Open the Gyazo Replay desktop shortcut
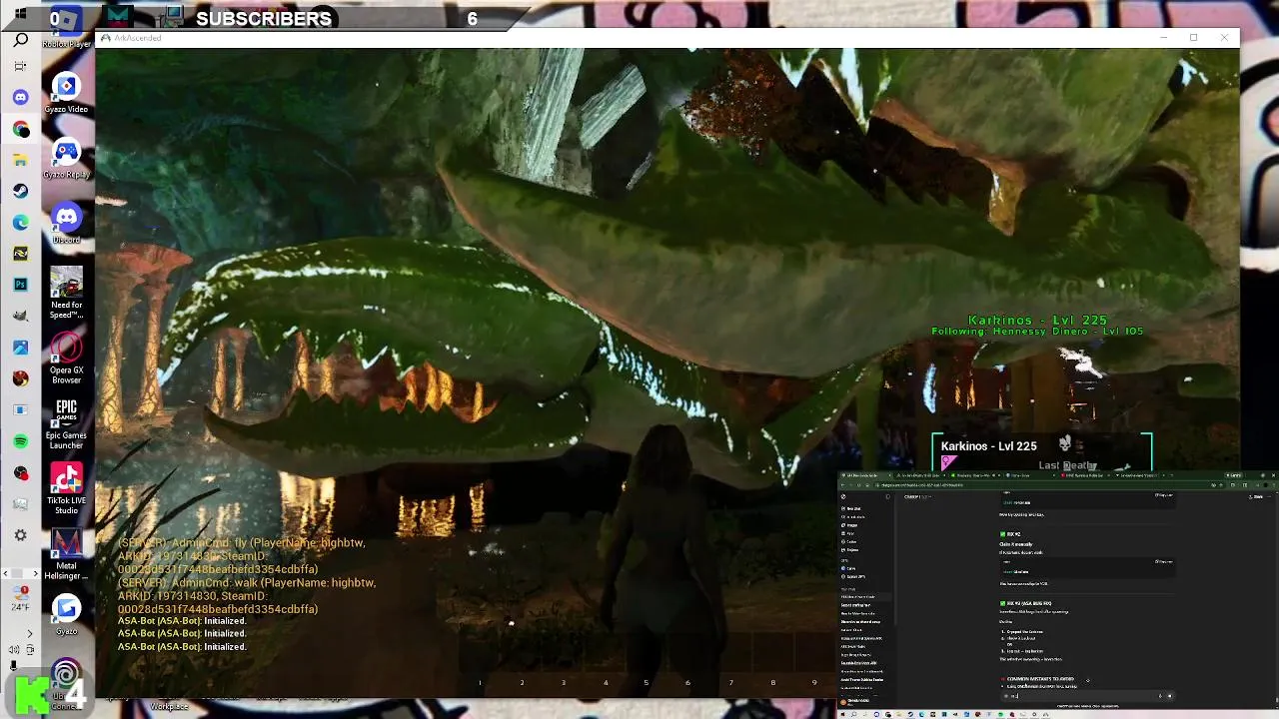Screen dimensions: 1279x719 tap(66, 158)
